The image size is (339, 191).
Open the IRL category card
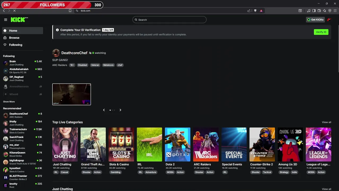[x=149, y=145]
